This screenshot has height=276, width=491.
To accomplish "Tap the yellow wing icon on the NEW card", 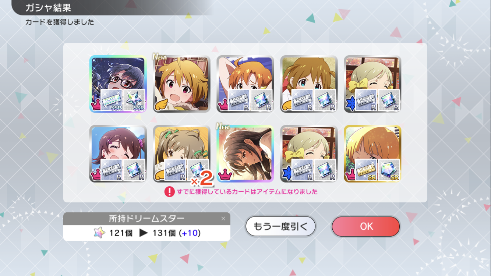I will pos(160,107).
